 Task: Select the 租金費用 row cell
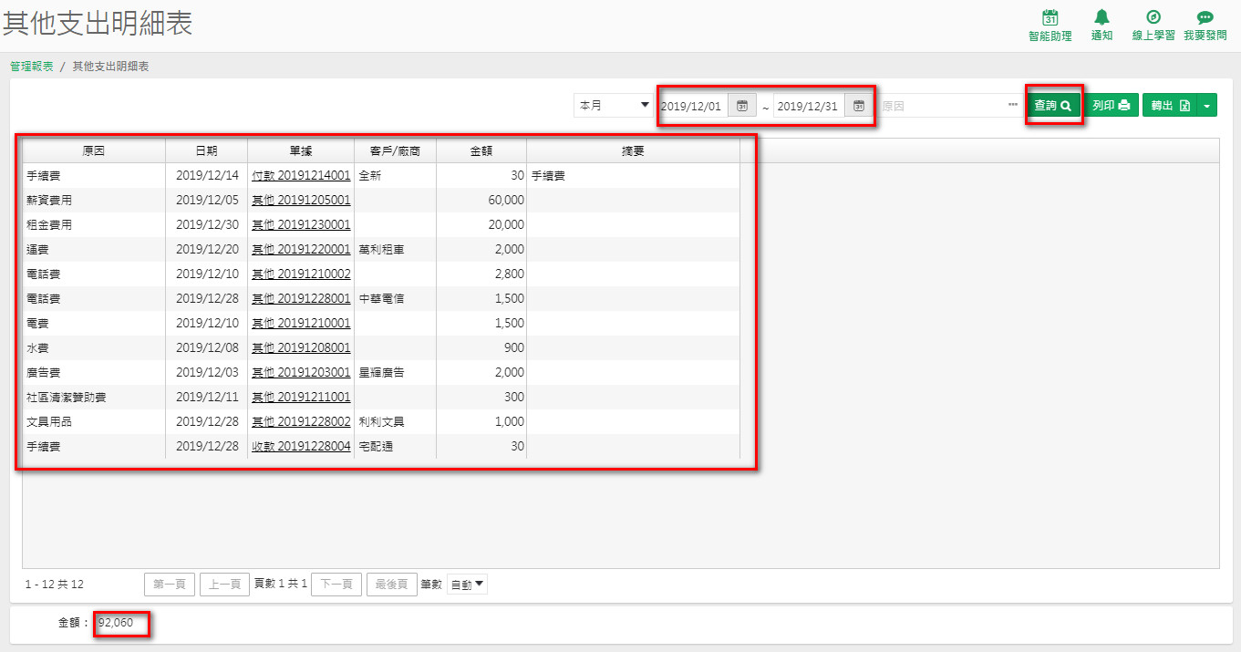pyautogui.click(x=94, y=225)
